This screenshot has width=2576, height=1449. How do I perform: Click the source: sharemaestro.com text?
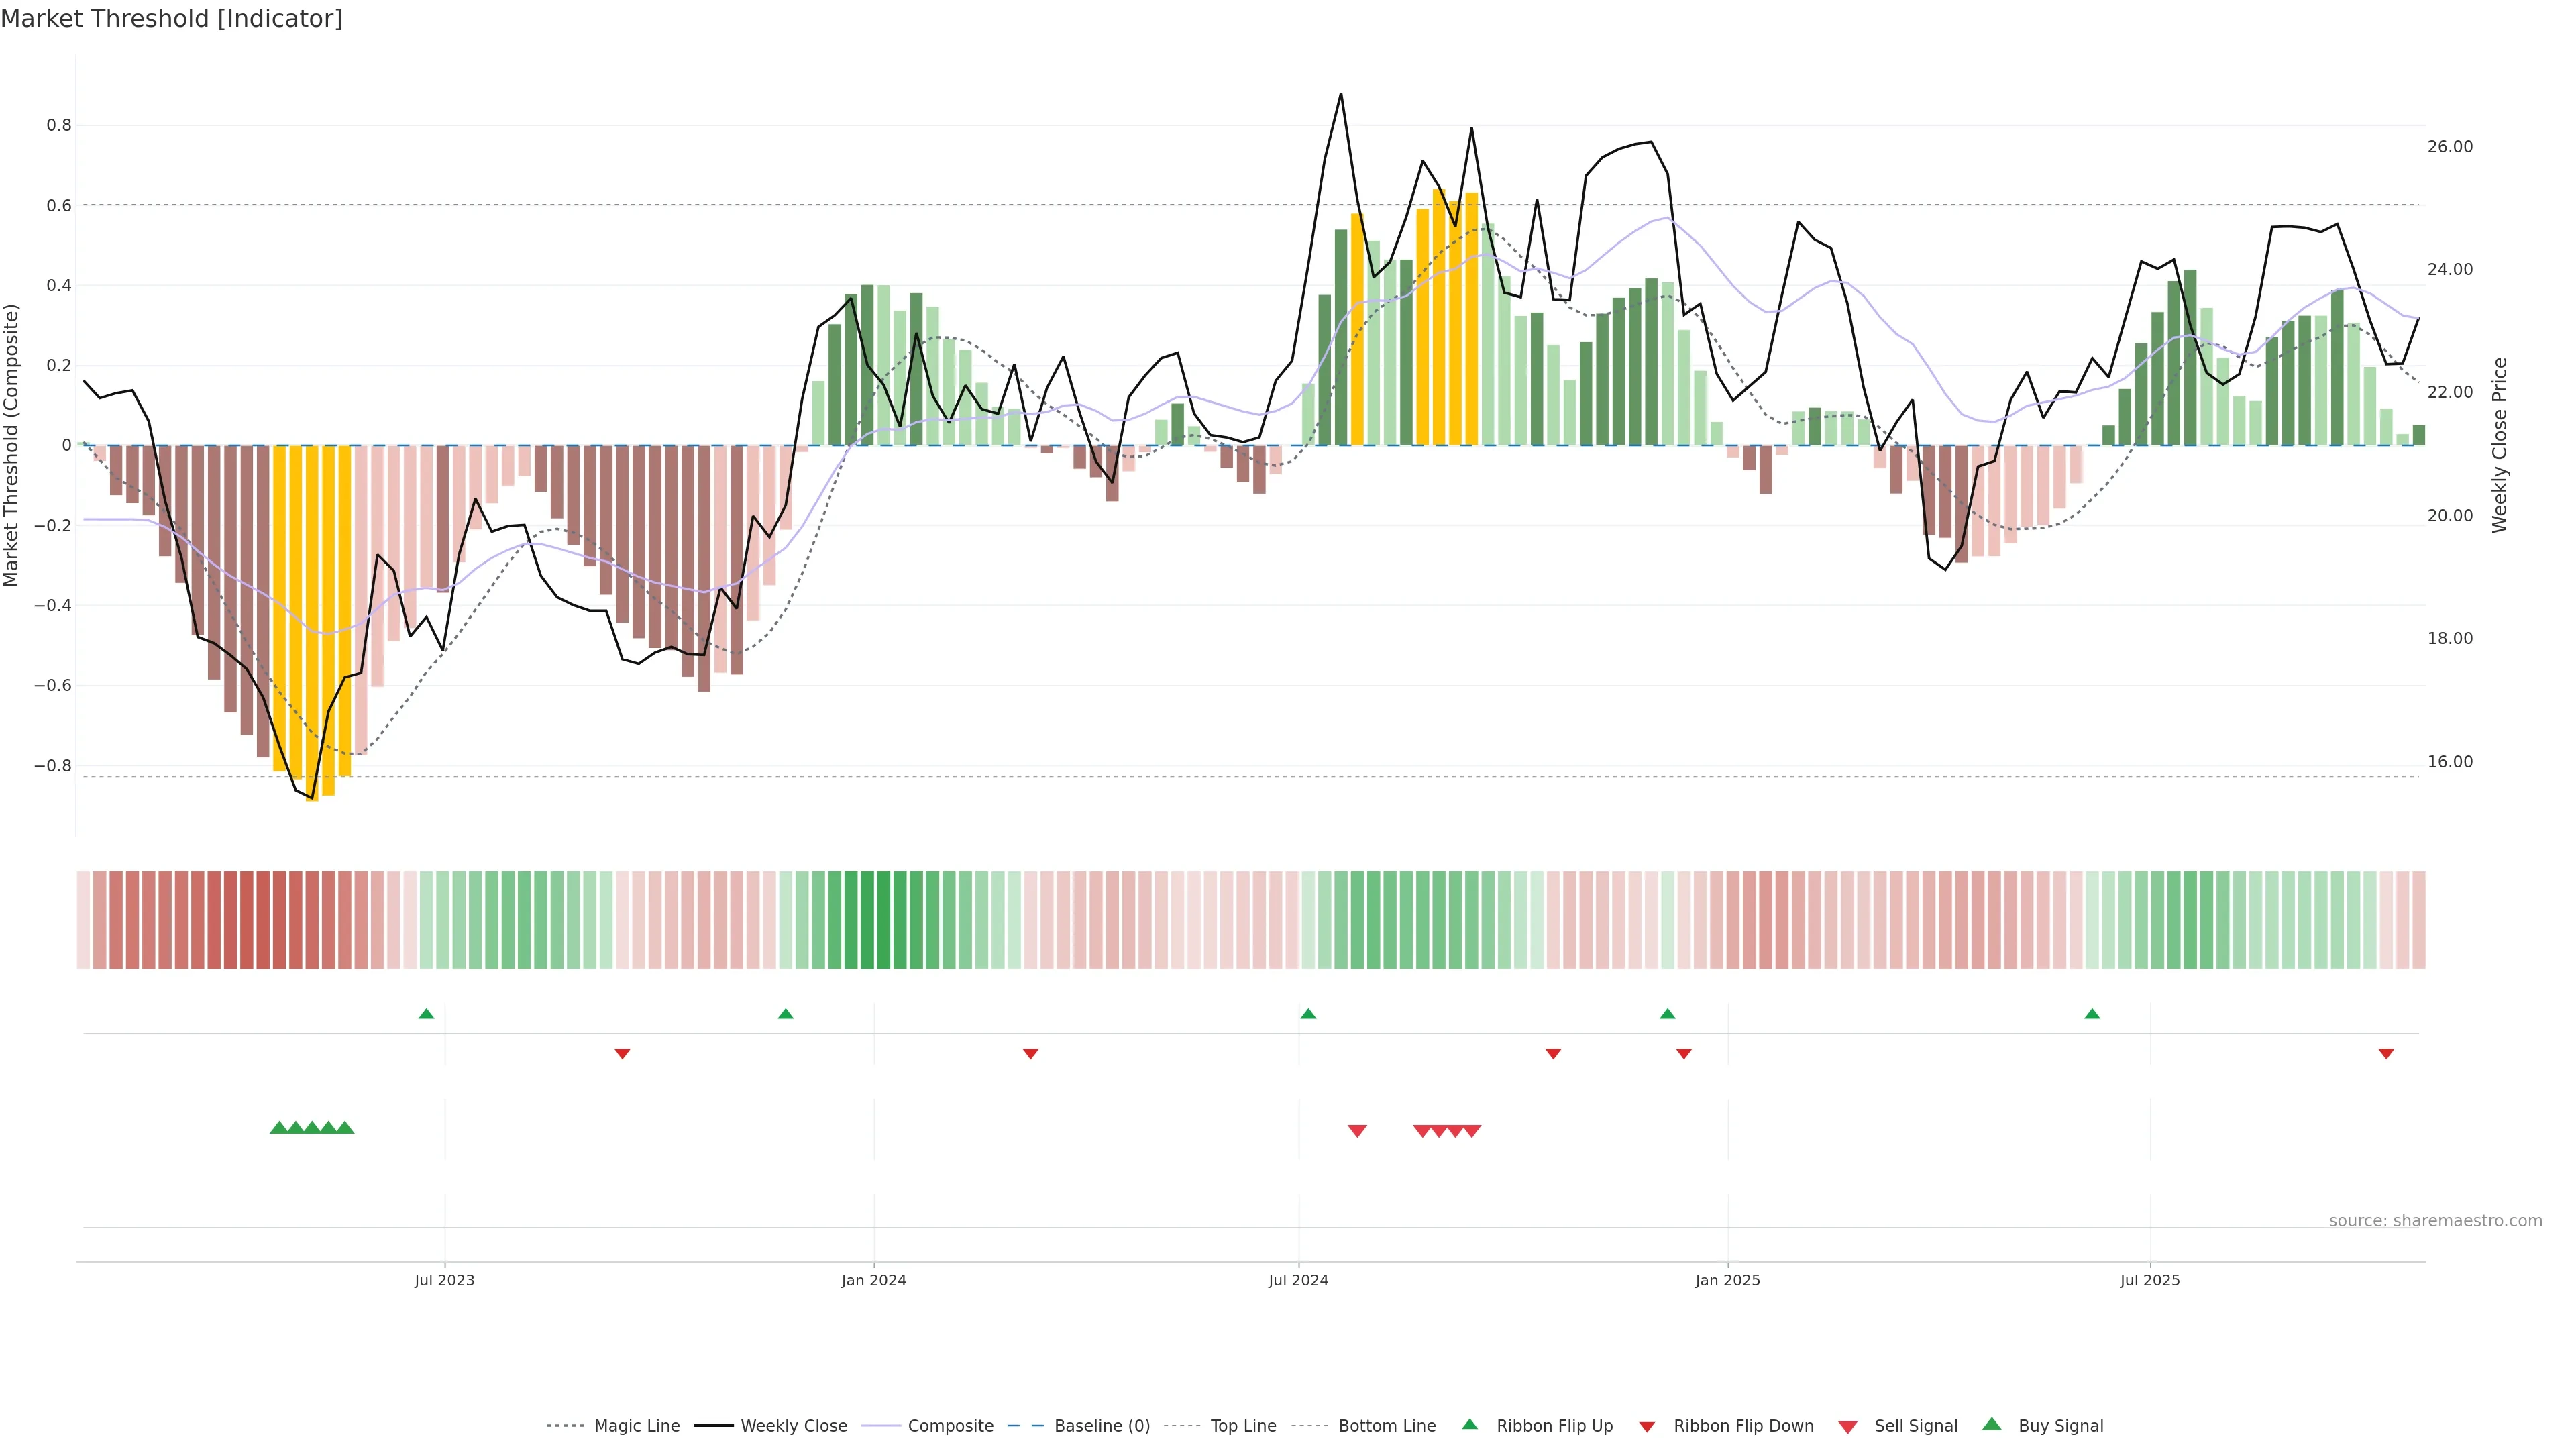pos(2435,1221)
